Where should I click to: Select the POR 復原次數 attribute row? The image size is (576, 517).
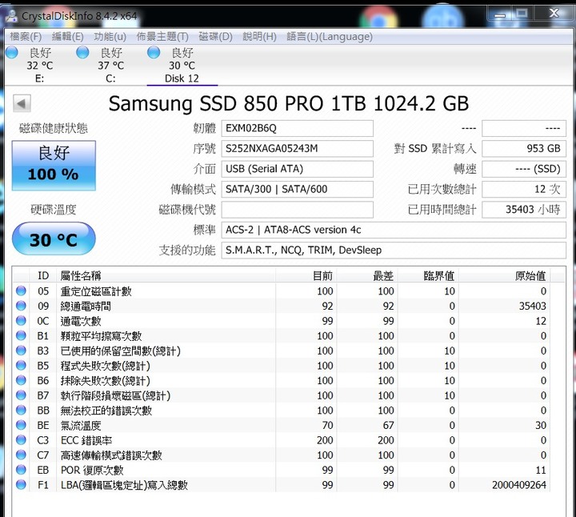282,470
